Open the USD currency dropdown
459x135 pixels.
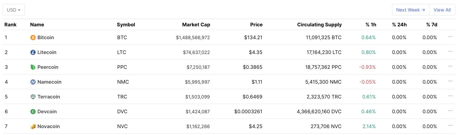click(14, 10)
